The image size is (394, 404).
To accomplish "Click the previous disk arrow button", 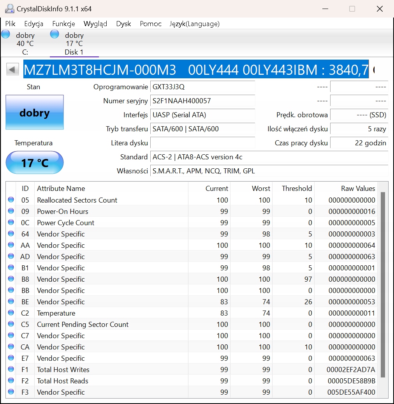I will (13, 70).
